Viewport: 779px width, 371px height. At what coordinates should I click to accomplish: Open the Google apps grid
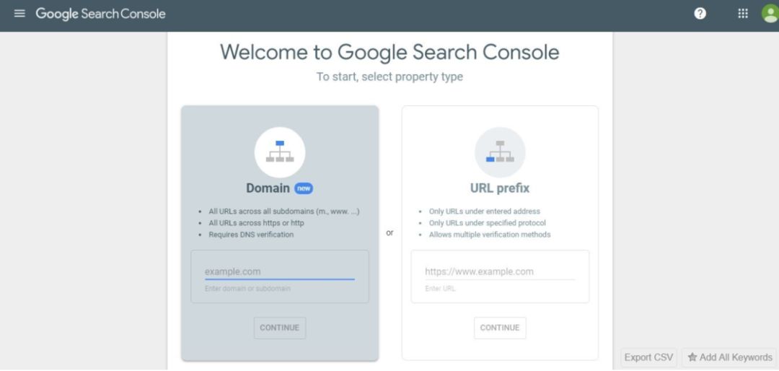(x=743, y=14)
